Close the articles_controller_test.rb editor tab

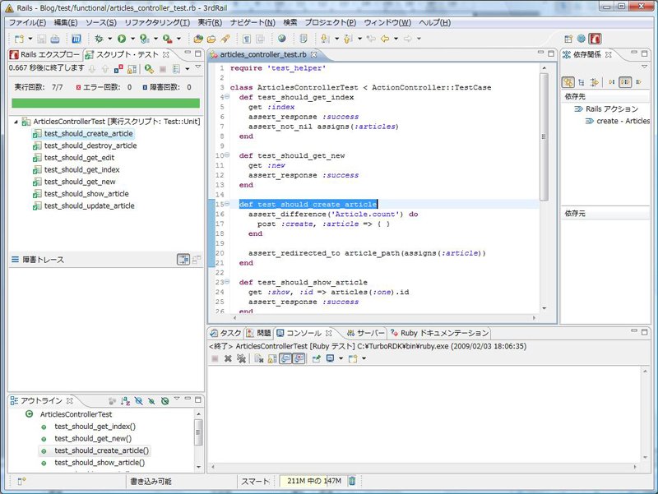(313, 54)
